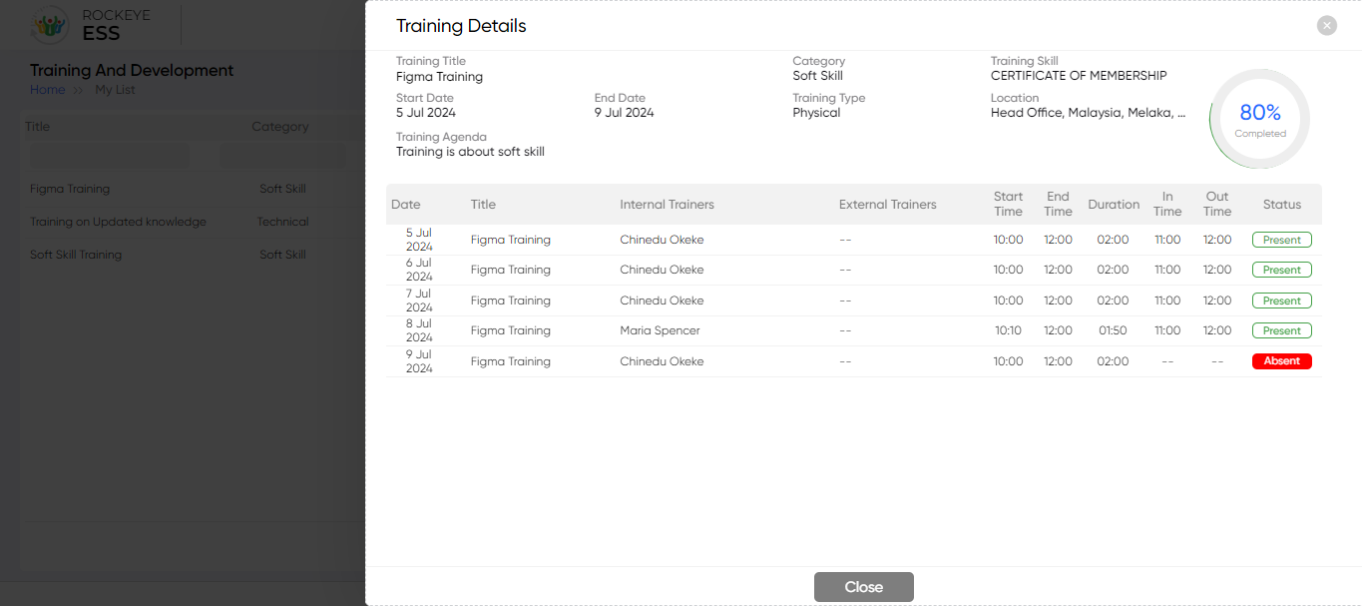The width and height of the screenshot is (1362, 606).
Task: Click the Training And Development page heading
Action: pos(132,71)
